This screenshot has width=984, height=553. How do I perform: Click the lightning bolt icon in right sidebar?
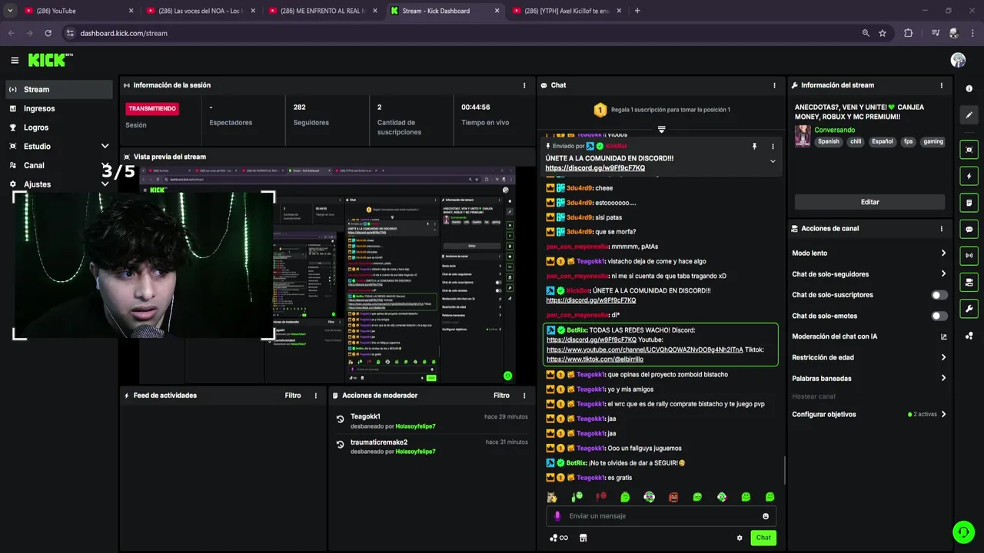click(x=969, y=176)
